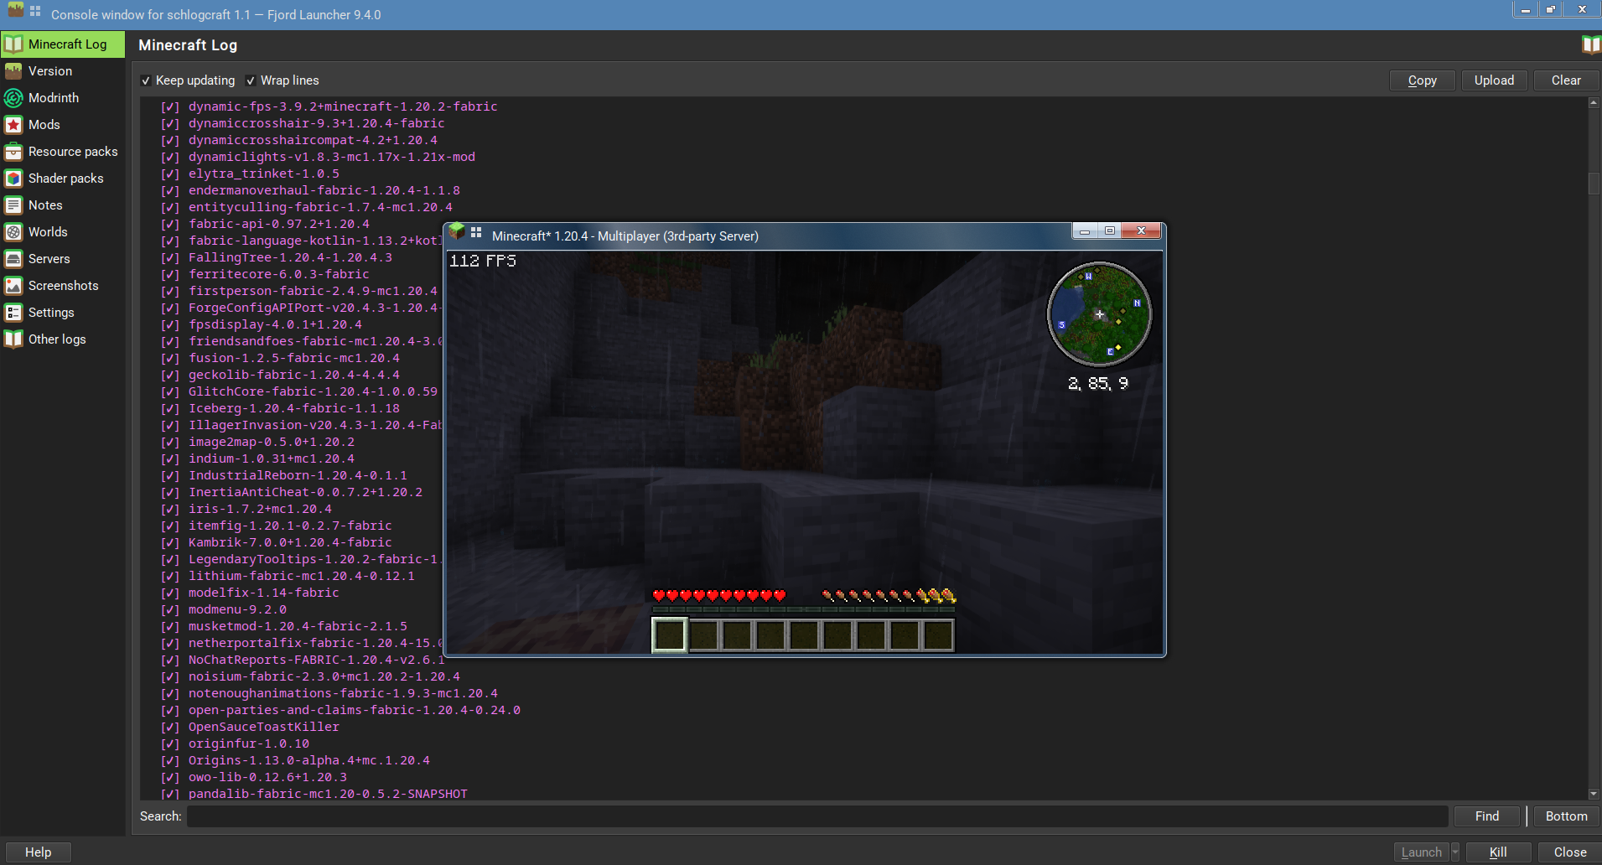Click the book icon at top right

[x=1590, y=44]
